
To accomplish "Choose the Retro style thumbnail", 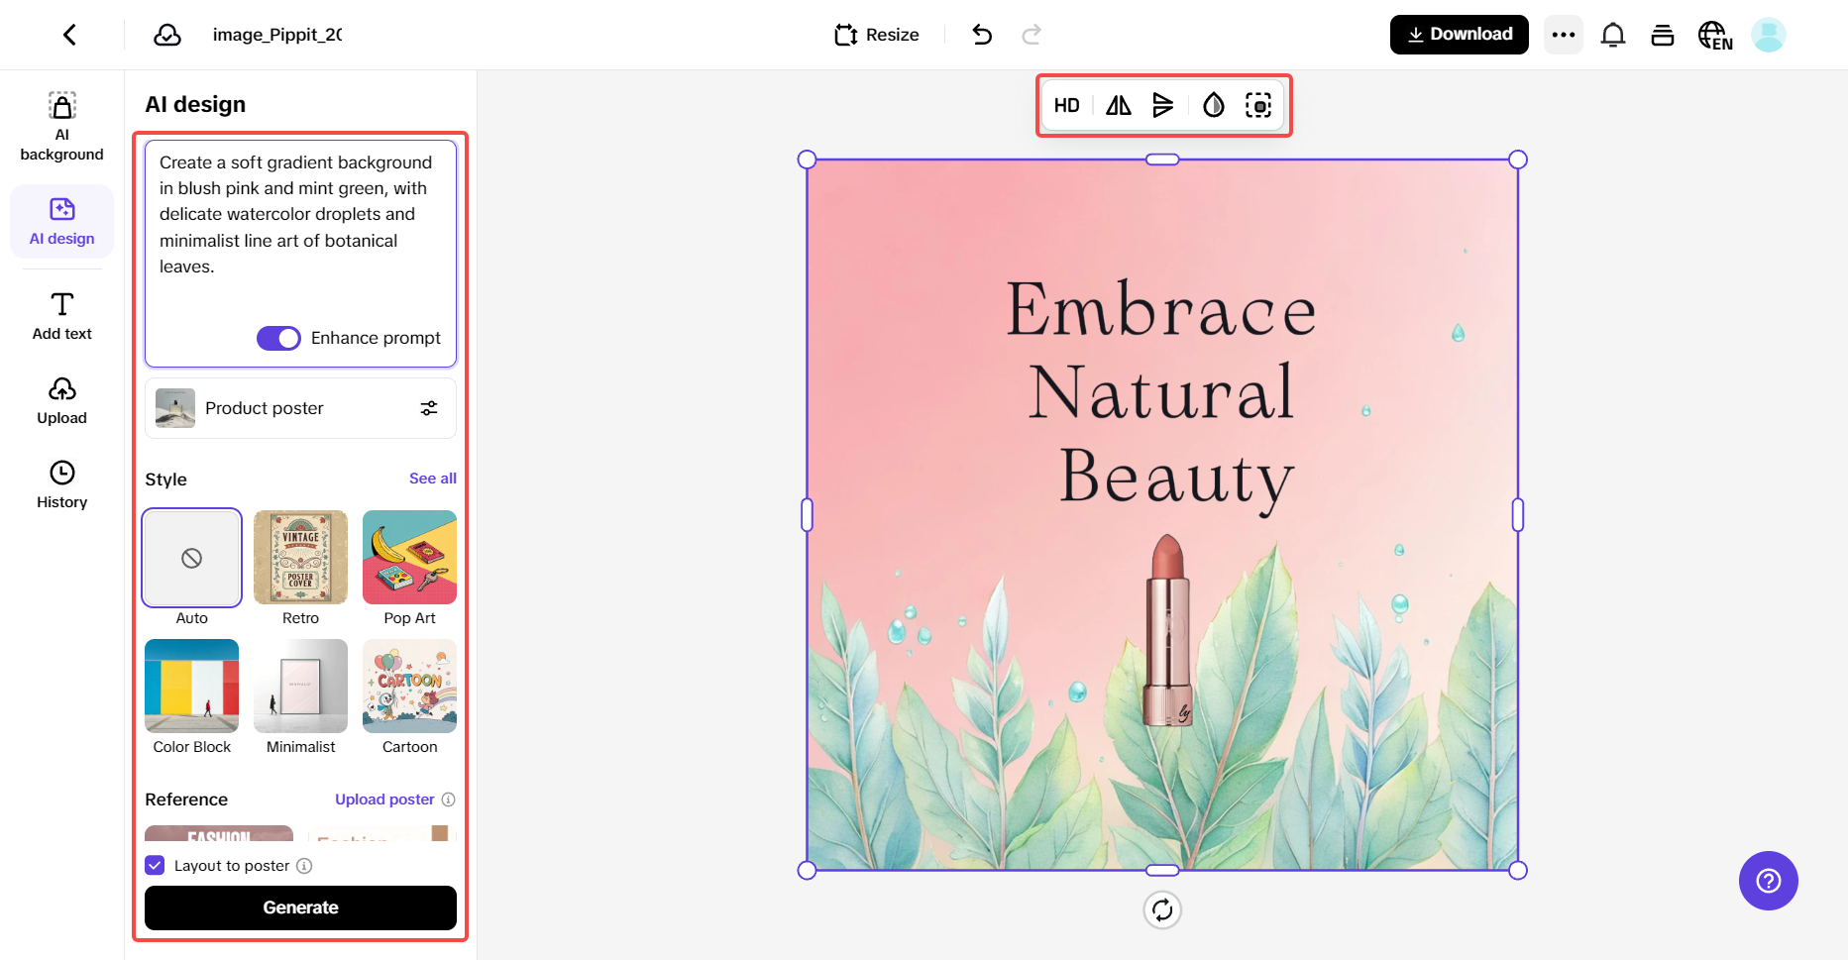I will (x=300, y=558).
